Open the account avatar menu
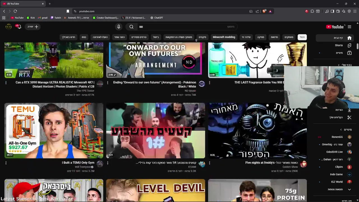This screenshot has width=359, height=202. tap(9, 27)
